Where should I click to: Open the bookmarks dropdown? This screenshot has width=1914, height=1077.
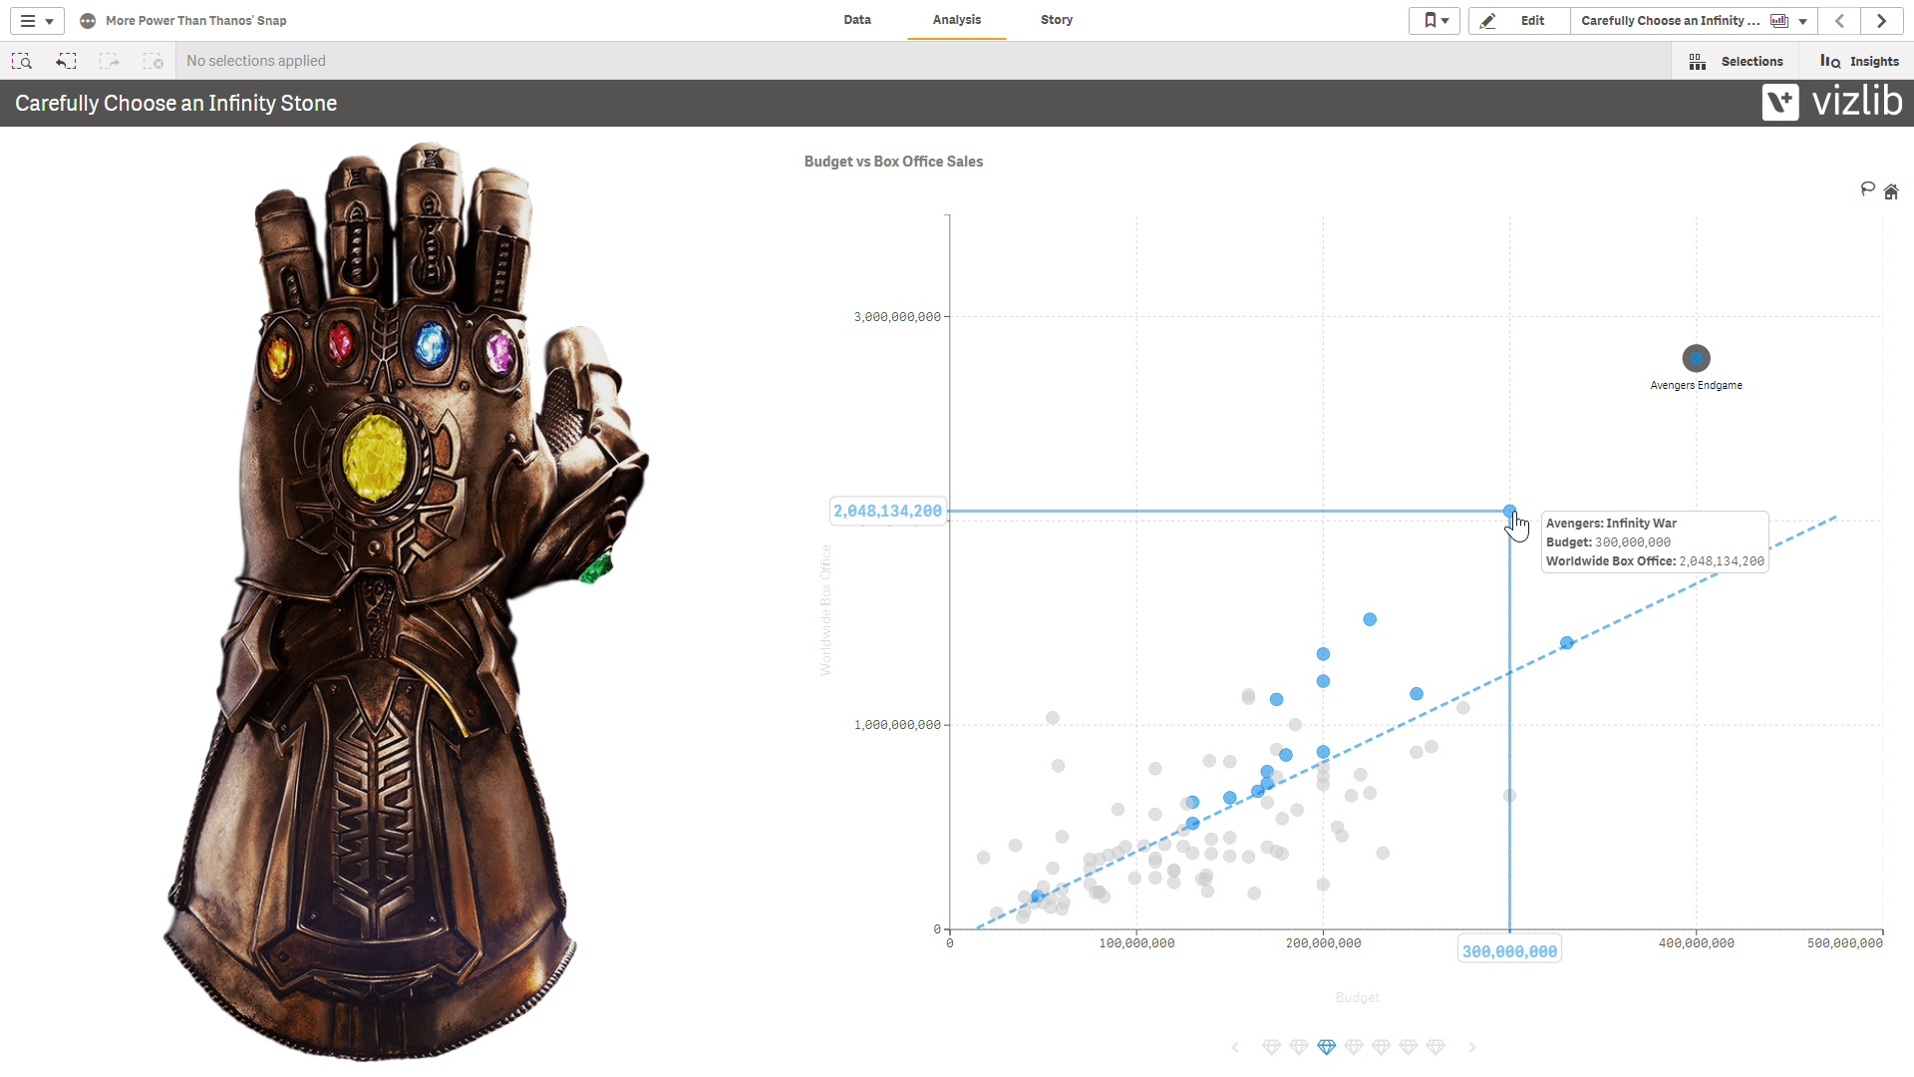pyautogui.click(x=1435, y=21)
